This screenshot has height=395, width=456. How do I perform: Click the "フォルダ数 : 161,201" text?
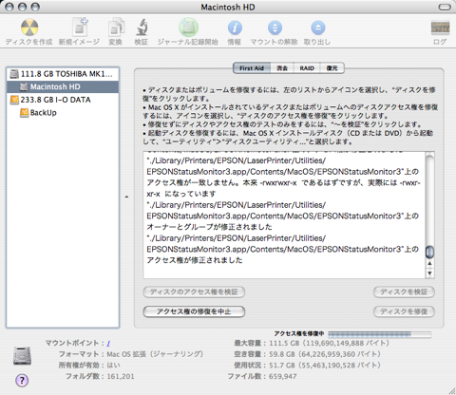tap(100, 376)
